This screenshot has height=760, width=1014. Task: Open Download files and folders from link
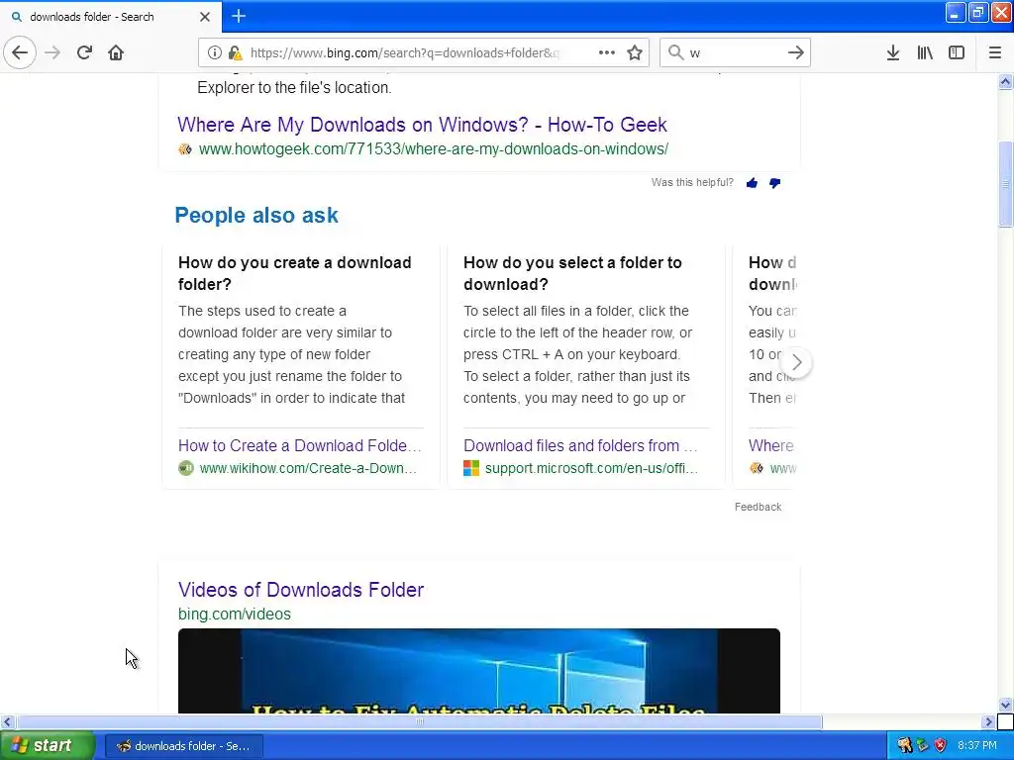tap(580, 445)
